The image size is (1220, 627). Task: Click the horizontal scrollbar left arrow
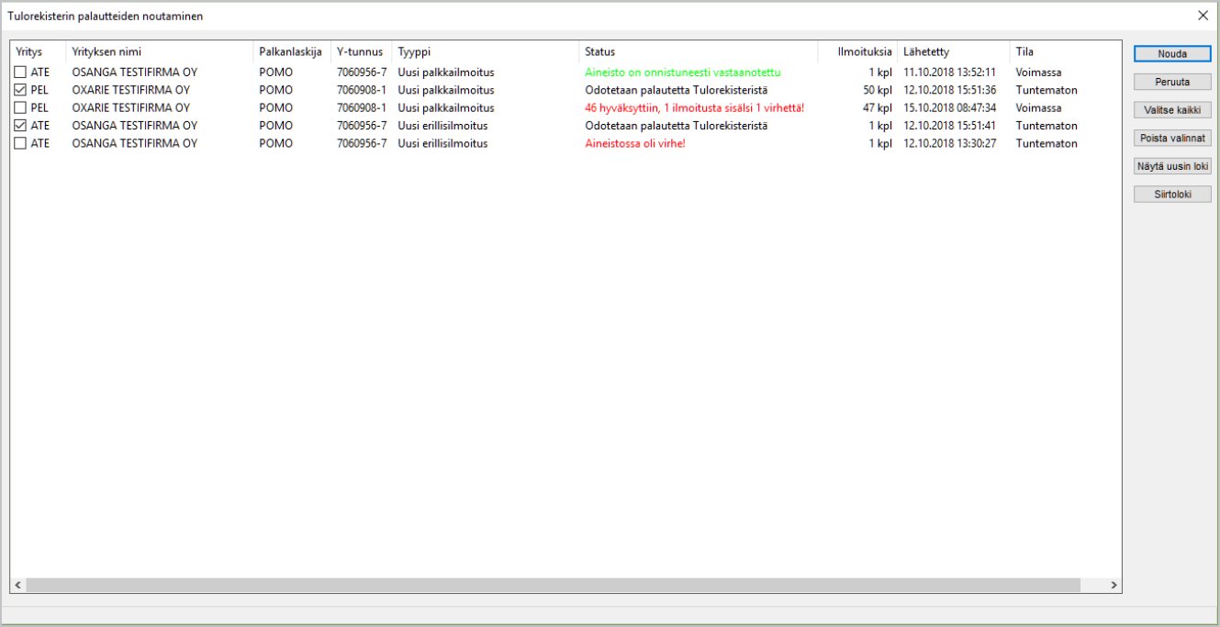[x=17, y=585]
